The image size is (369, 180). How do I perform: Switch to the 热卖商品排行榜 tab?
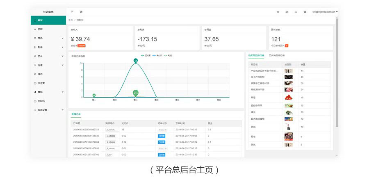(256, 55)
